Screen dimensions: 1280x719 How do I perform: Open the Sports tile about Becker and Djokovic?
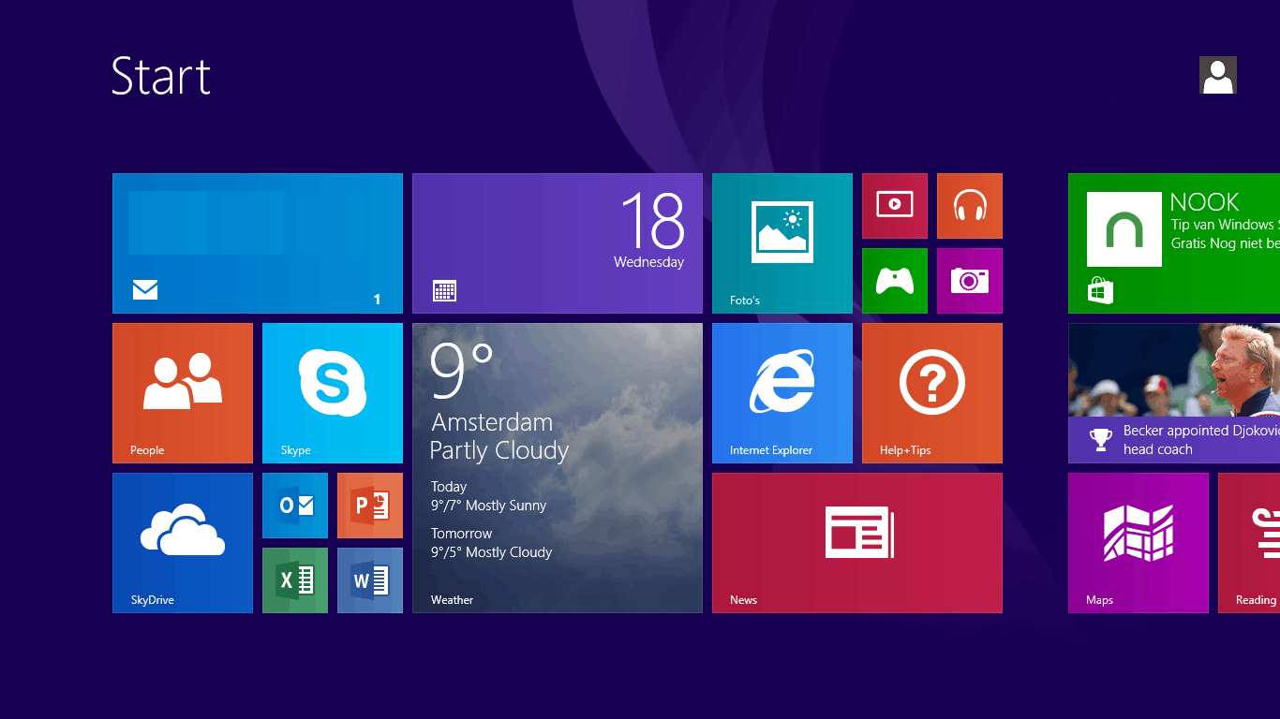[1174, 393]
